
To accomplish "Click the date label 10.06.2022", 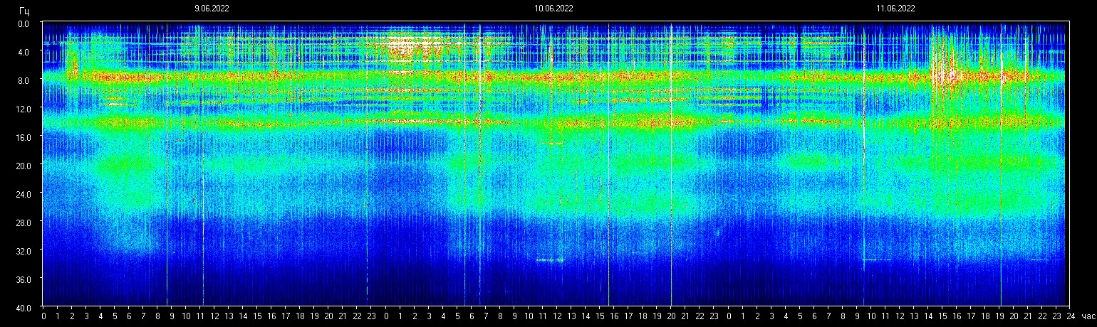I will coord(553,9).
